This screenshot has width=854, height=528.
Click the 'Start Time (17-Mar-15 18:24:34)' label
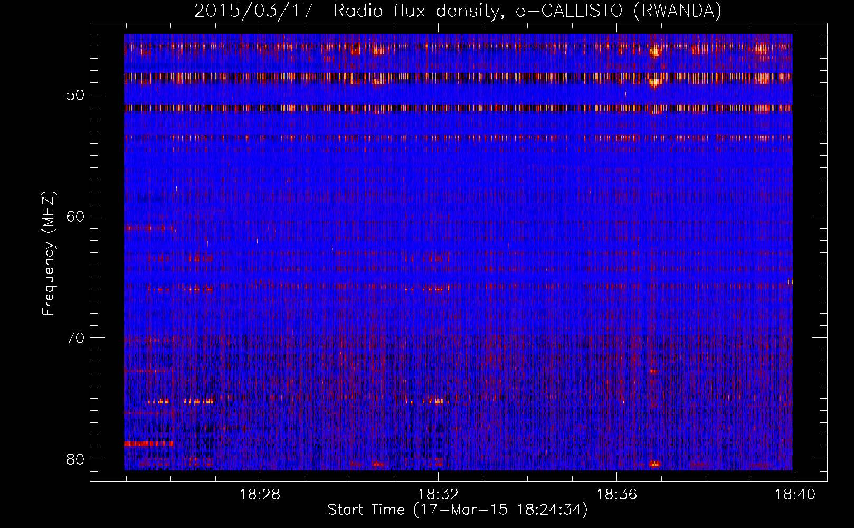(x=458, y=510)
